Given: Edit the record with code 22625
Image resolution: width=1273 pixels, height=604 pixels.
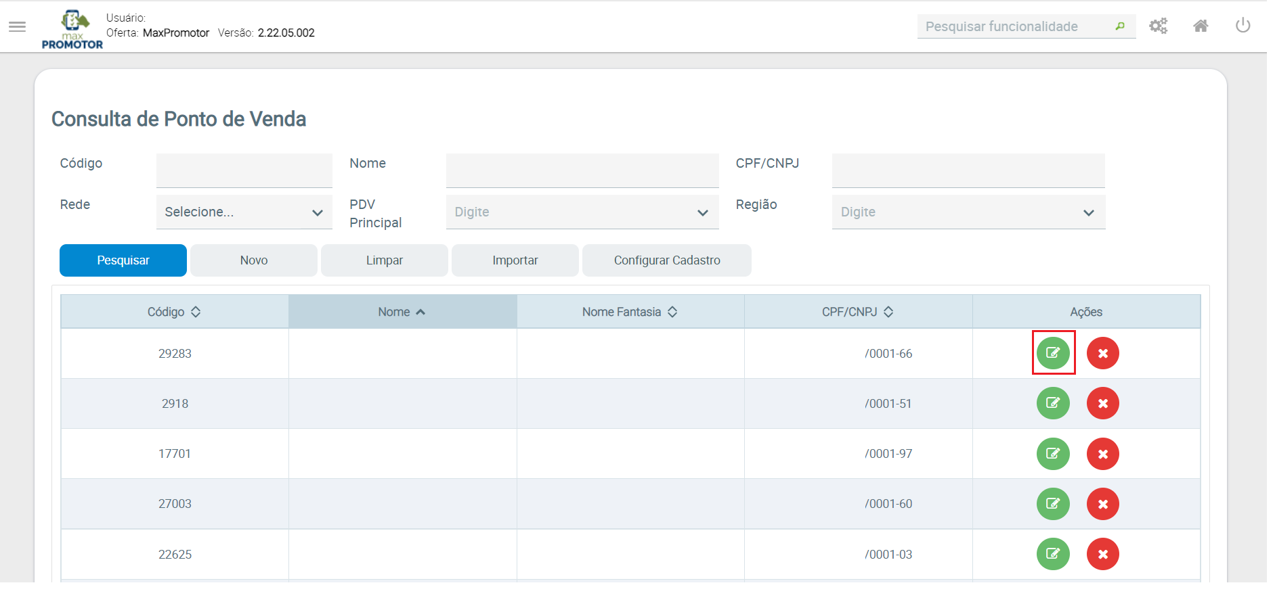Looking at the screenshot, I should pyautogui.click(x=1053, y=554).
